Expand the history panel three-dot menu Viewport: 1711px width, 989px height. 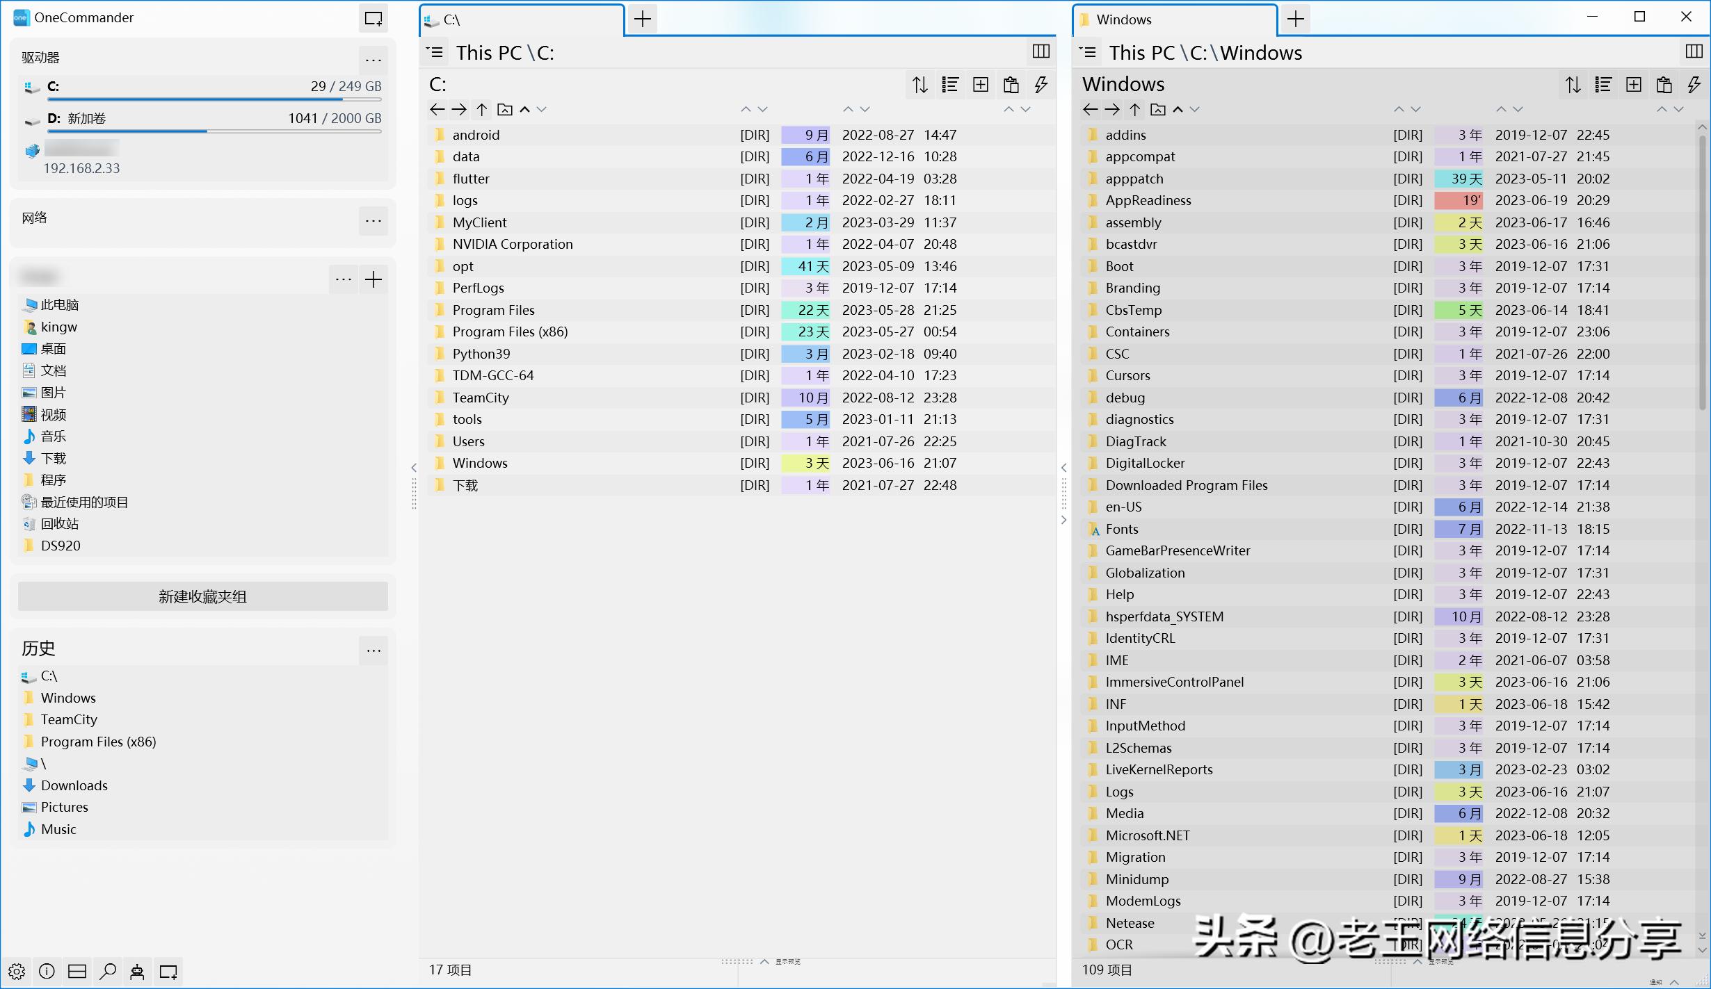[x=373, y=651]
